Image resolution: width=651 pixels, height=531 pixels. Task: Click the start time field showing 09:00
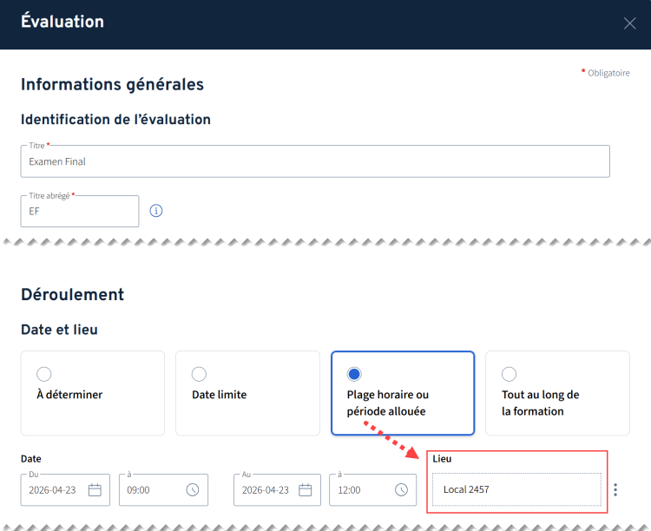(152, 490)
